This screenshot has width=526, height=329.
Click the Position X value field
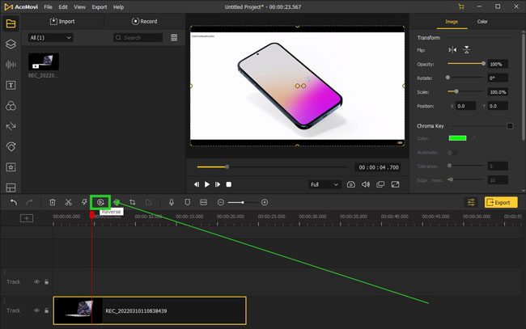466,106
